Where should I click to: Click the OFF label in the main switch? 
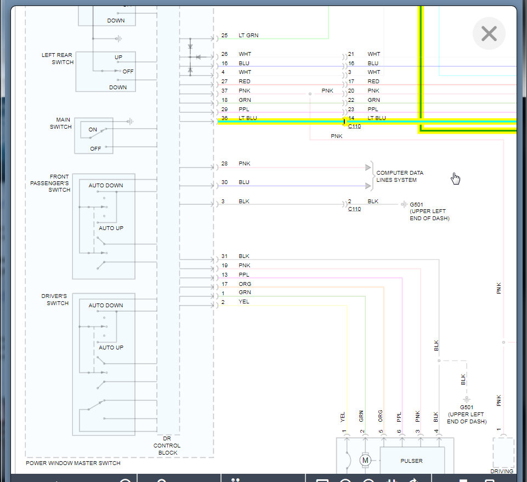pyautogui.click(x=95, y=148)
